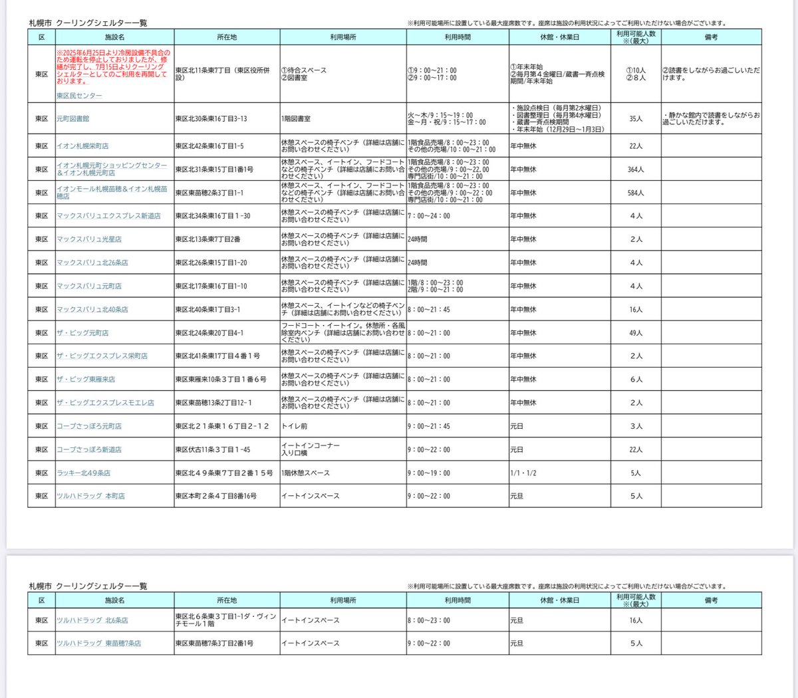
Task: Select address 東区北40条東1丁目3-1
Action: click(x=208, y=309)
